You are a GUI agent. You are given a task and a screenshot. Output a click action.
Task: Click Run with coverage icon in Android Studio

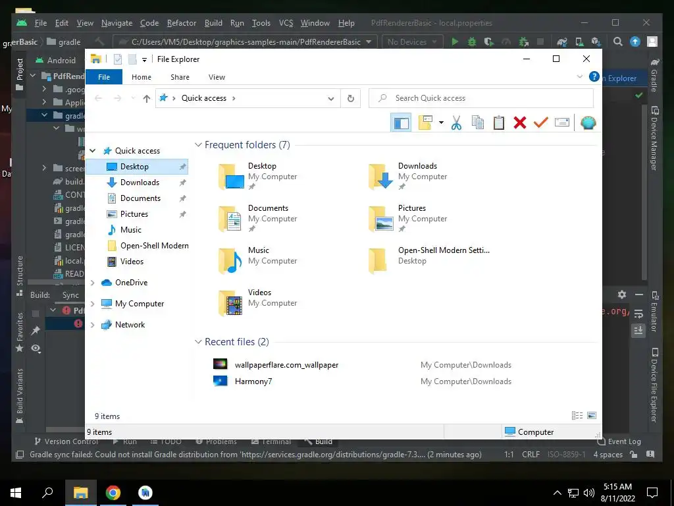[x=489, y=42]
